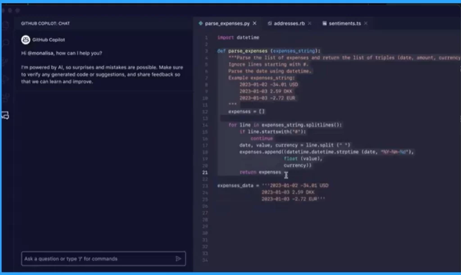Click the 'I'm powered by AI' disclaimer text

click(x=102, y=74)
